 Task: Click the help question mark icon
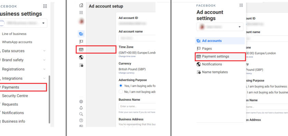[x=81, y=120]
